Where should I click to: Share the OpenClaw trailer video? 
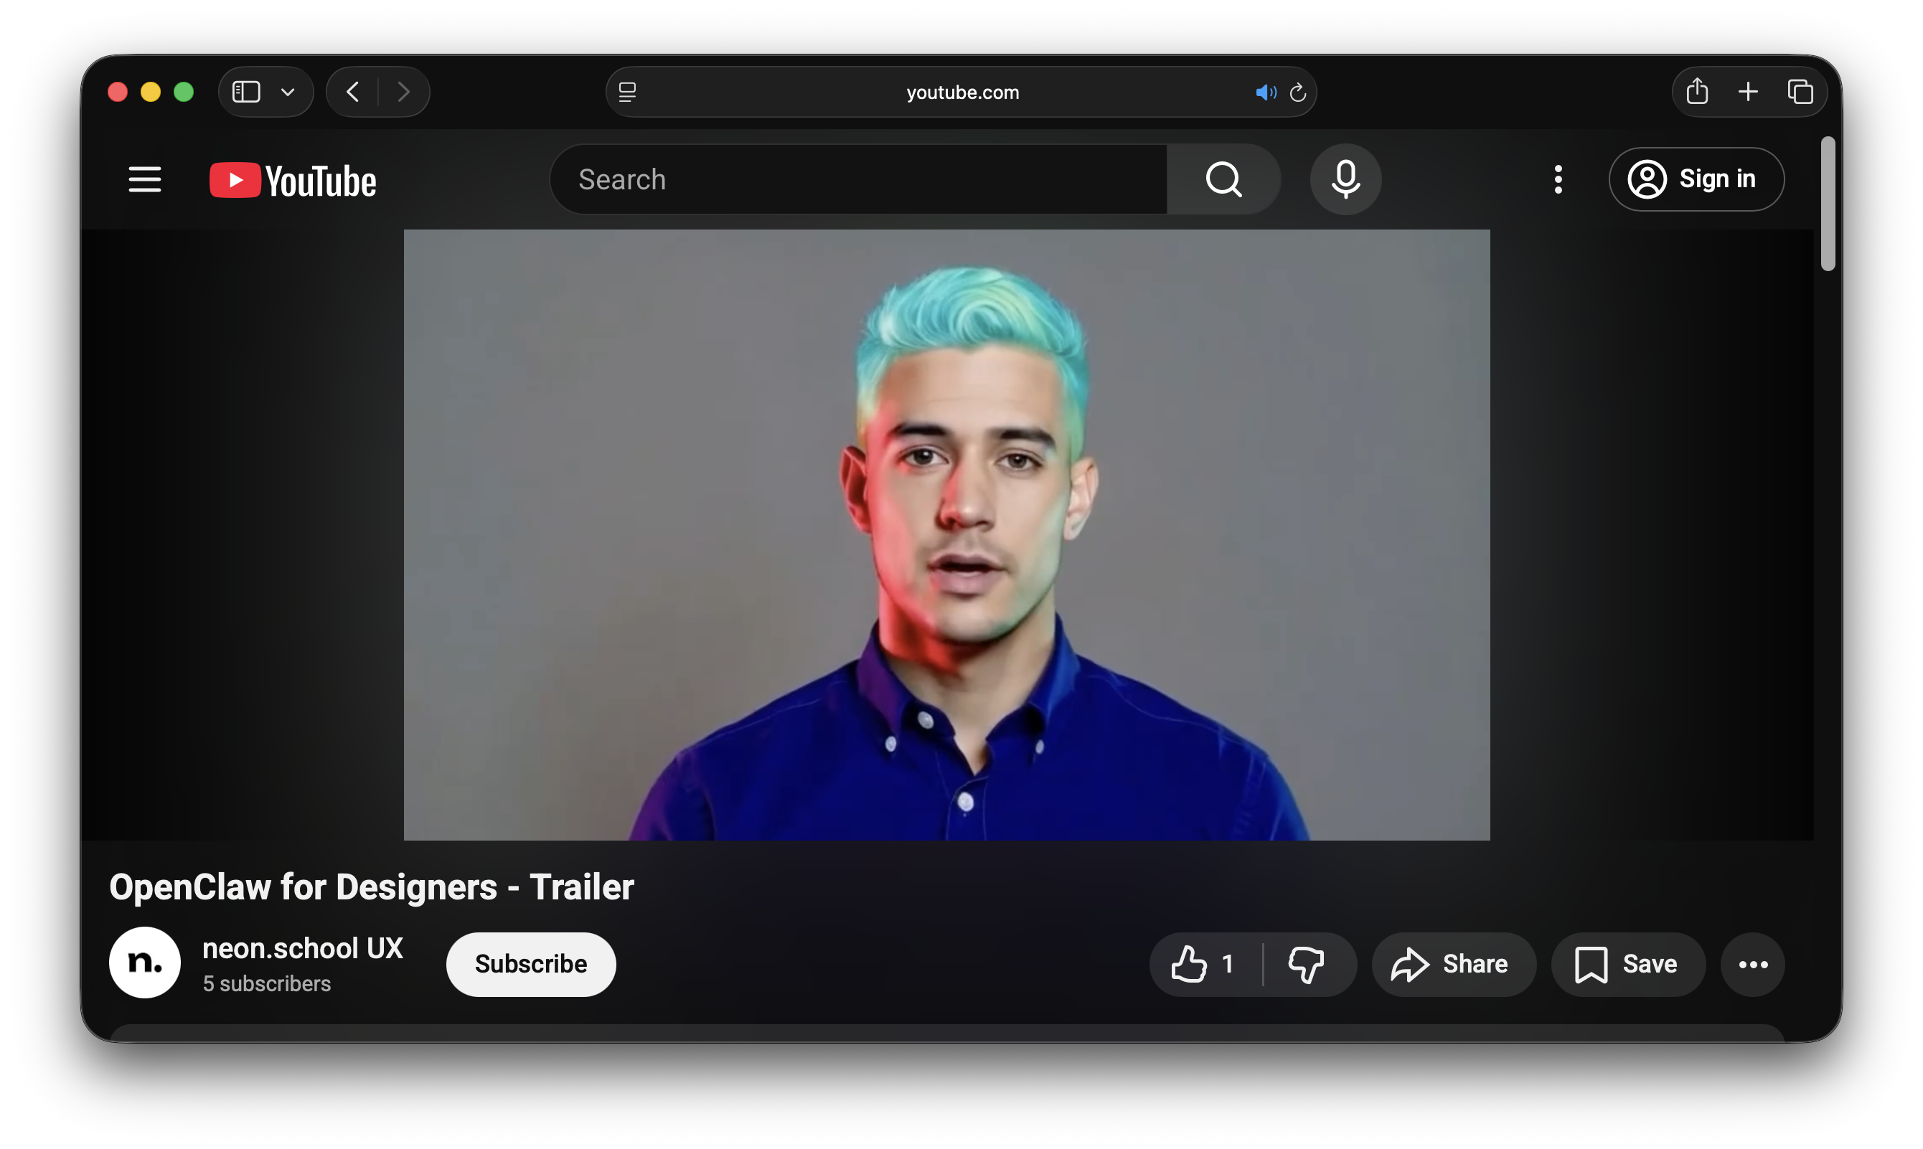coord(1453,964)
